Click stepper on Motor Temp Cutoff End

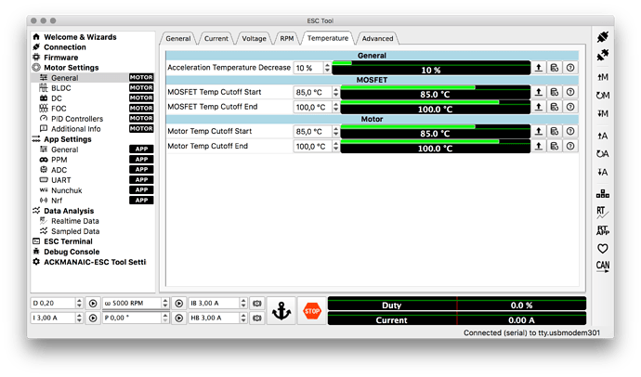[335, 146]
